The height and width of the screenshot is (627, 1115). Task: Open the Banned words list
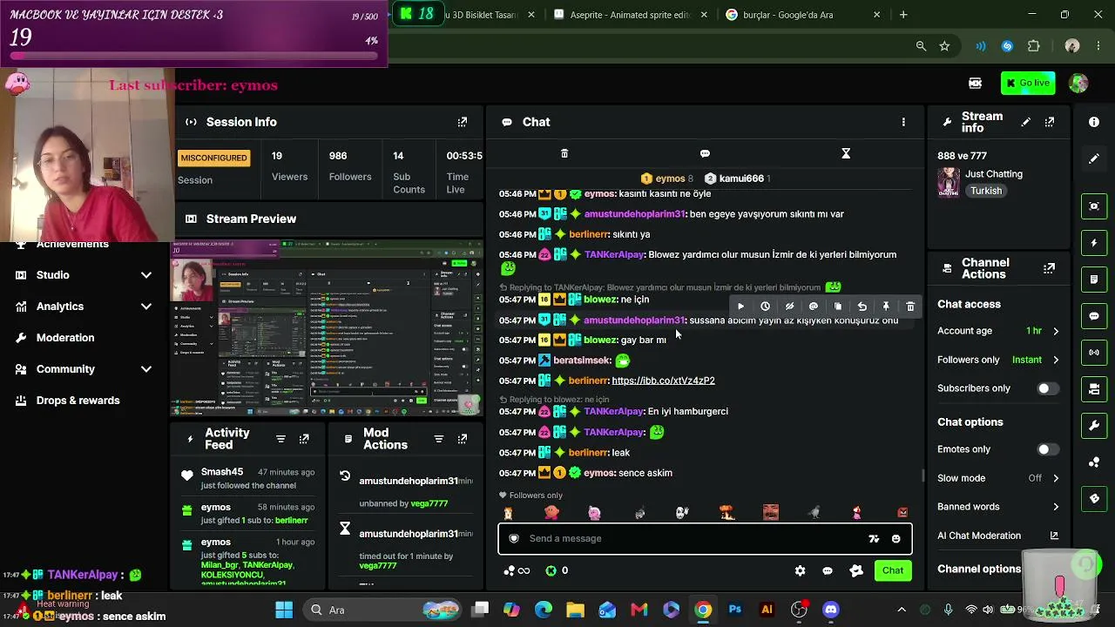[998, 507]
